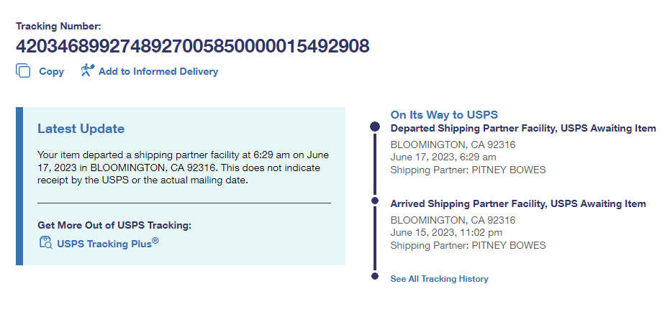This screenshot has width=670, height=312.
Task: Click the Copy clipboard icon
Action: click(24, 70)
